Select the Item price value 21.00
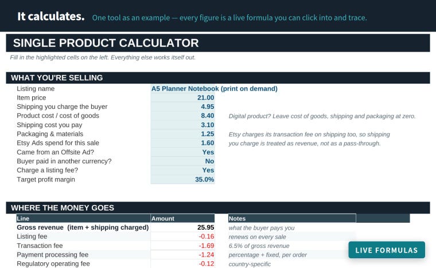The width and height of the screenshot is (436, 268). 182,98
